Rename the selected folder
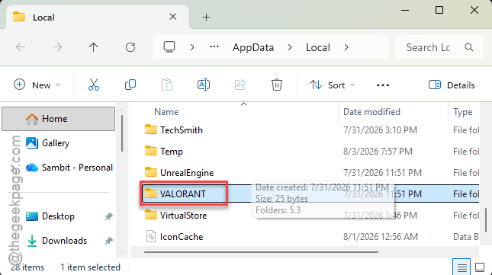Viewport: 492px width, 275px height. [204, 85]
